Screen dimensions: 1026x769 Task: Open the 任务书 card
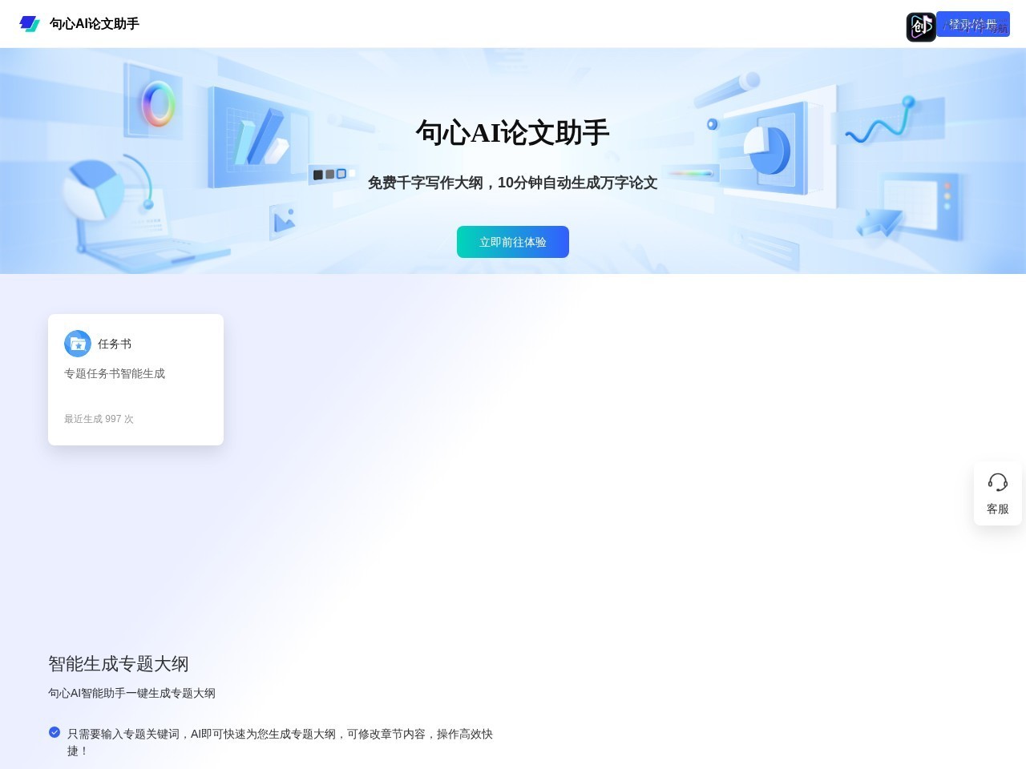[135, 380]
